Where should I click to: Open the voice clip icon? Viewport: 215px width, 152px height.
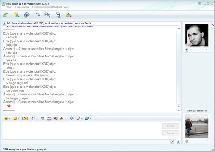click(33, 118)
